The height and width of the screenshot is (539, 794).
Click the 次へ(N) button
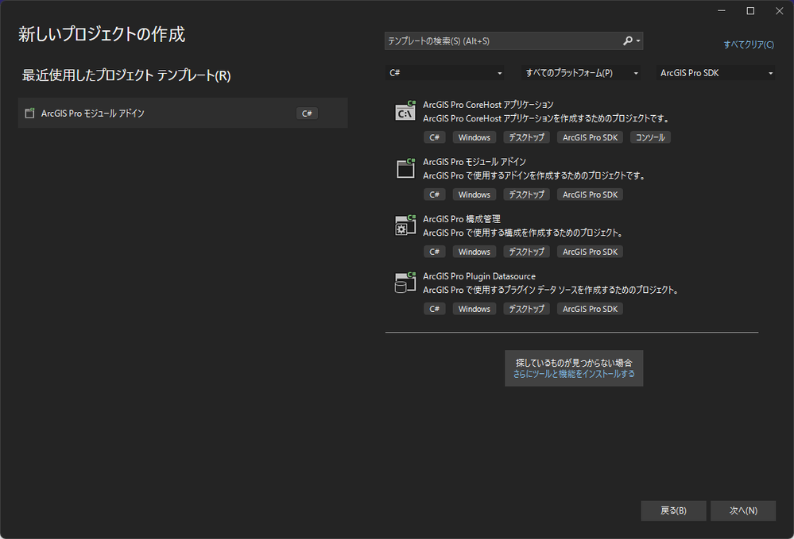(742, 510)
